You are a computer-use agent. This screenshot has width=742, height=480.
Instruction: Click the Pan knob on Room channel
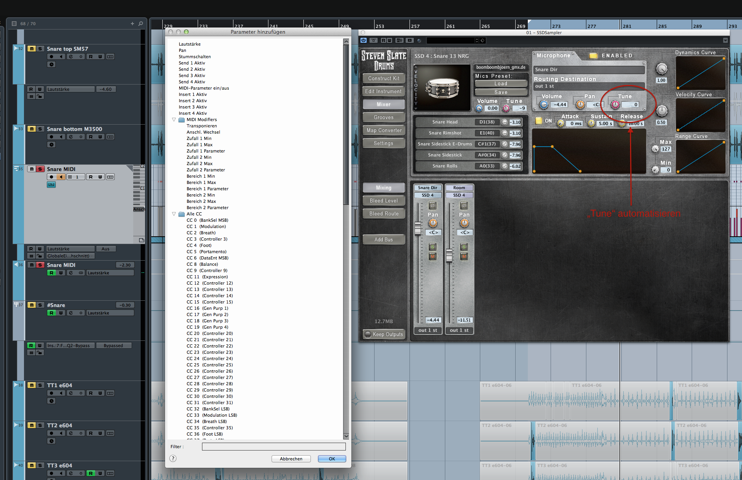click(464, 223)
